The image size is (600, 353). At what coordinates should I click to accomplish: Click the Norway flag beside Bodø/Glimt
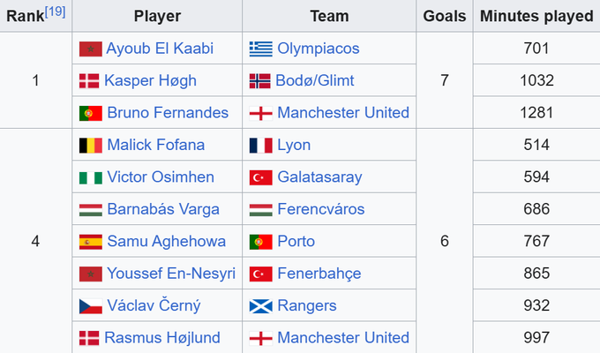tap(259, 81)
